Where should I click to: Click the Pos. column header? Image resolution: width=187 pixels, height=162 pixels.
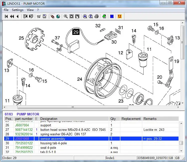click(x=9, y=119)
